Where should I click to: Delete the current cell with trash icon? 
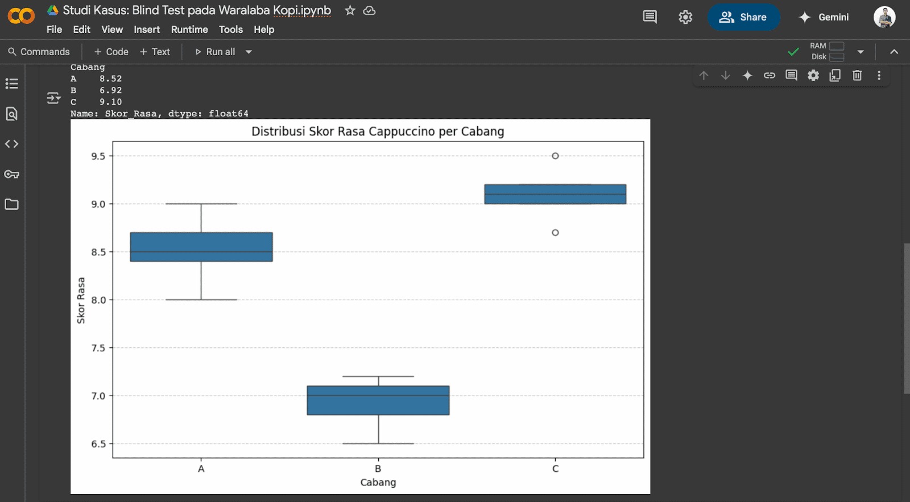[x=857, y=76]
